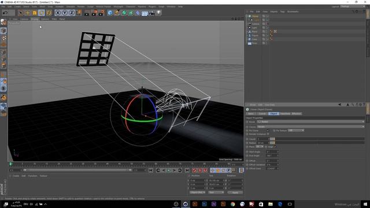Viewport: 370px width, 208px height.
Task: Select the Move tool
Action: (27, 13)
